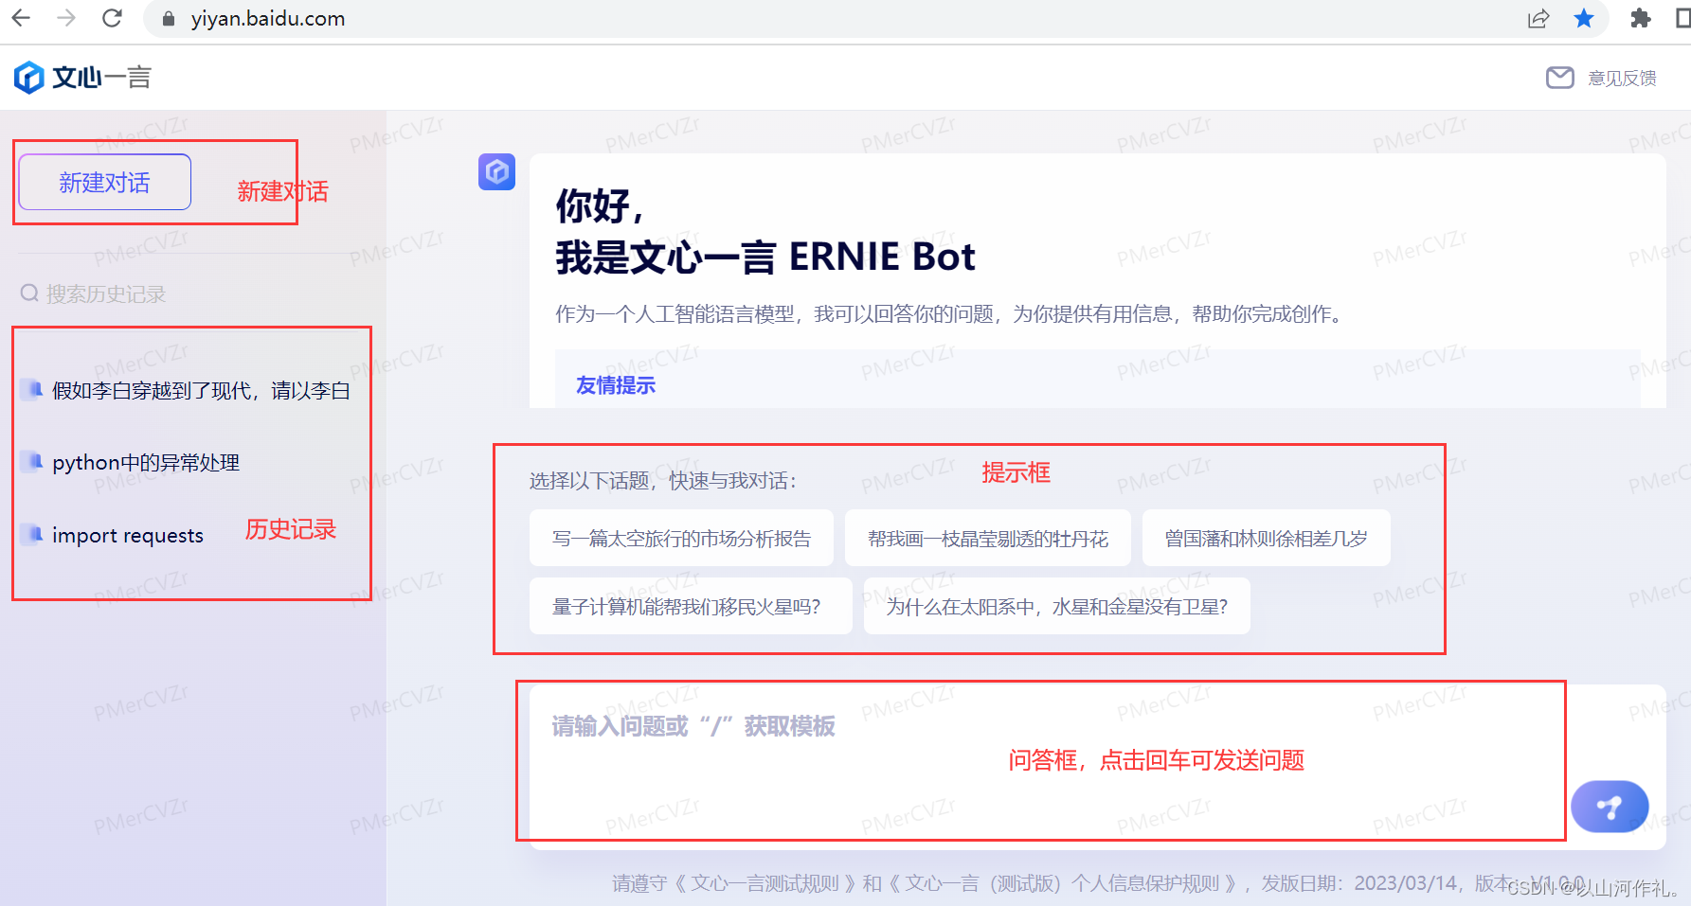Click the site padlock icon
1691x906 pixels.
(169, 19)
